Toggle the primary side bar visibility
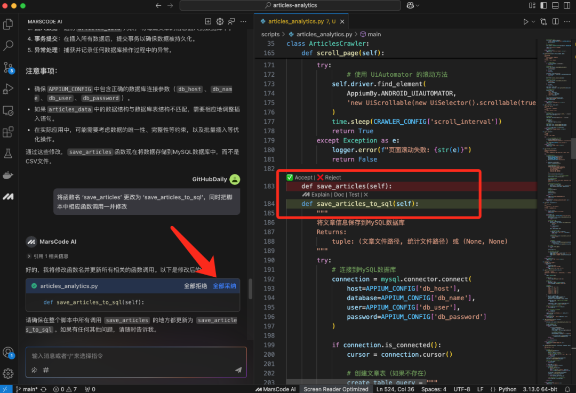The width and height of the screenshot is (576, 393). 543,5
